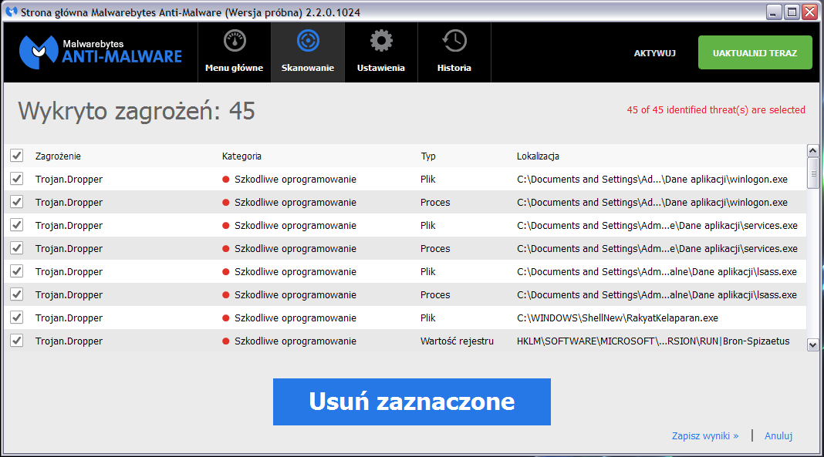Viewport: 824px width, 457px height.
Task: Sort by the Lokalizacja column header
Action: tap(538, 156)
